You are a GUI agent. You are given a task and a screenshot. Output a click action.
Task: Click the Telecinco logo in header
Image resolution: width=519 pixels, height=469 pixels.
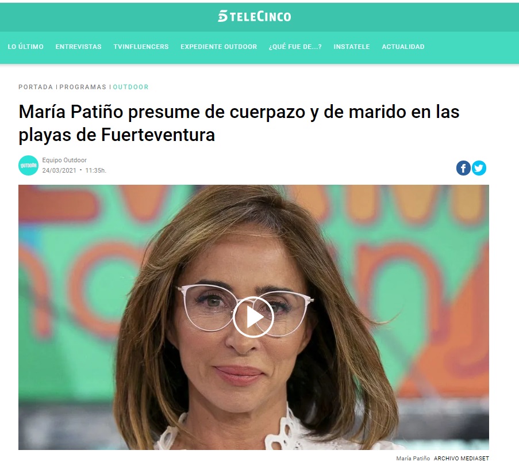pos(254,16)
